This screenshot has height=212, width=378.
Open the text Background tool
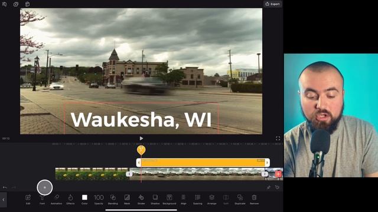(170, 200)
